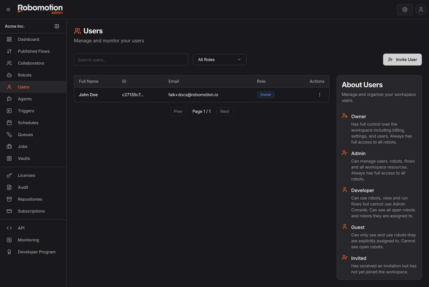Open actions menu for John Doe
Screen dimensions: 429x287
pyautogui.click(x=320, y=95)
